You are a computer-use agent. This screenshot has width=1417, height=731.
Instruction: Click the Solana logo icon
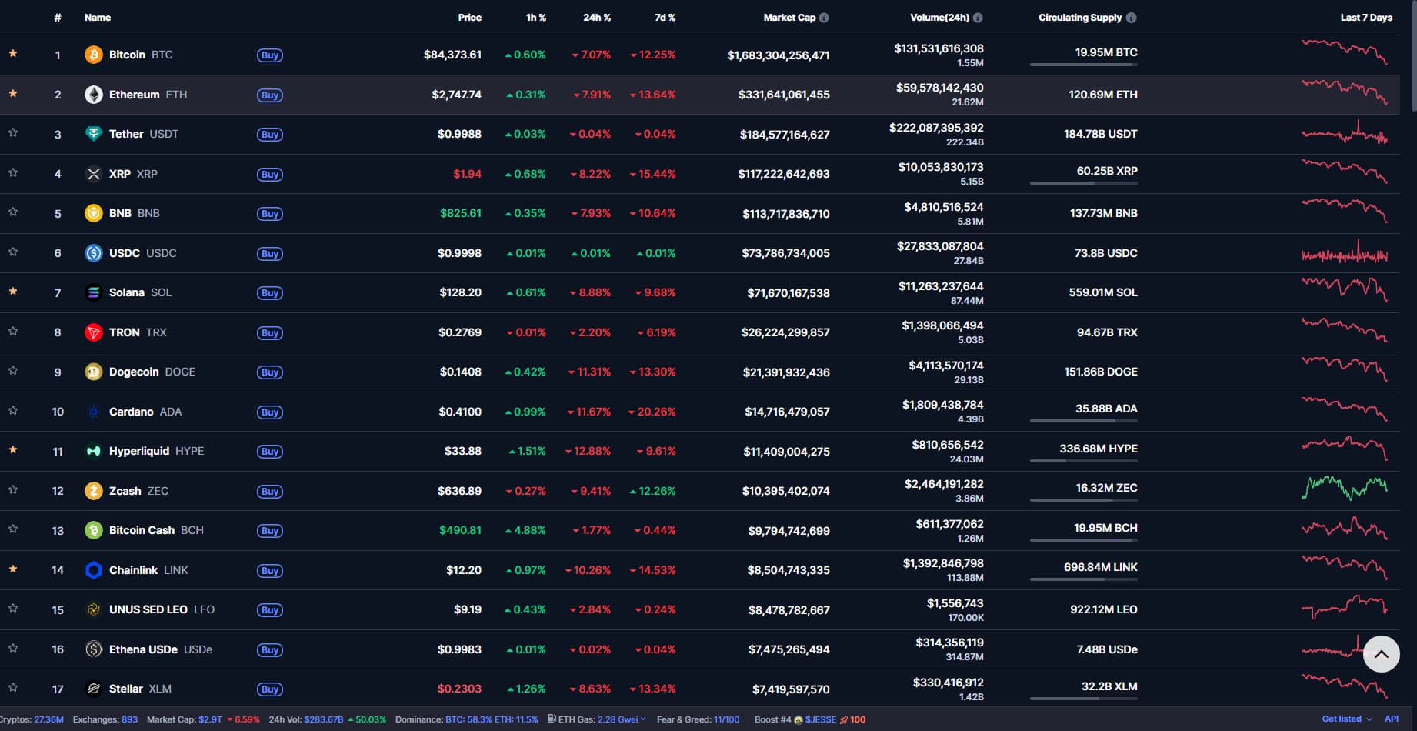[x=93, y=292]
